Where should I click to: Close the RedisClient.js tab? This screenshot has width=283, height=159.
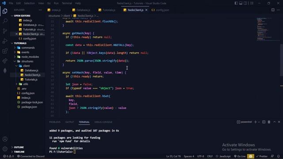146,10
